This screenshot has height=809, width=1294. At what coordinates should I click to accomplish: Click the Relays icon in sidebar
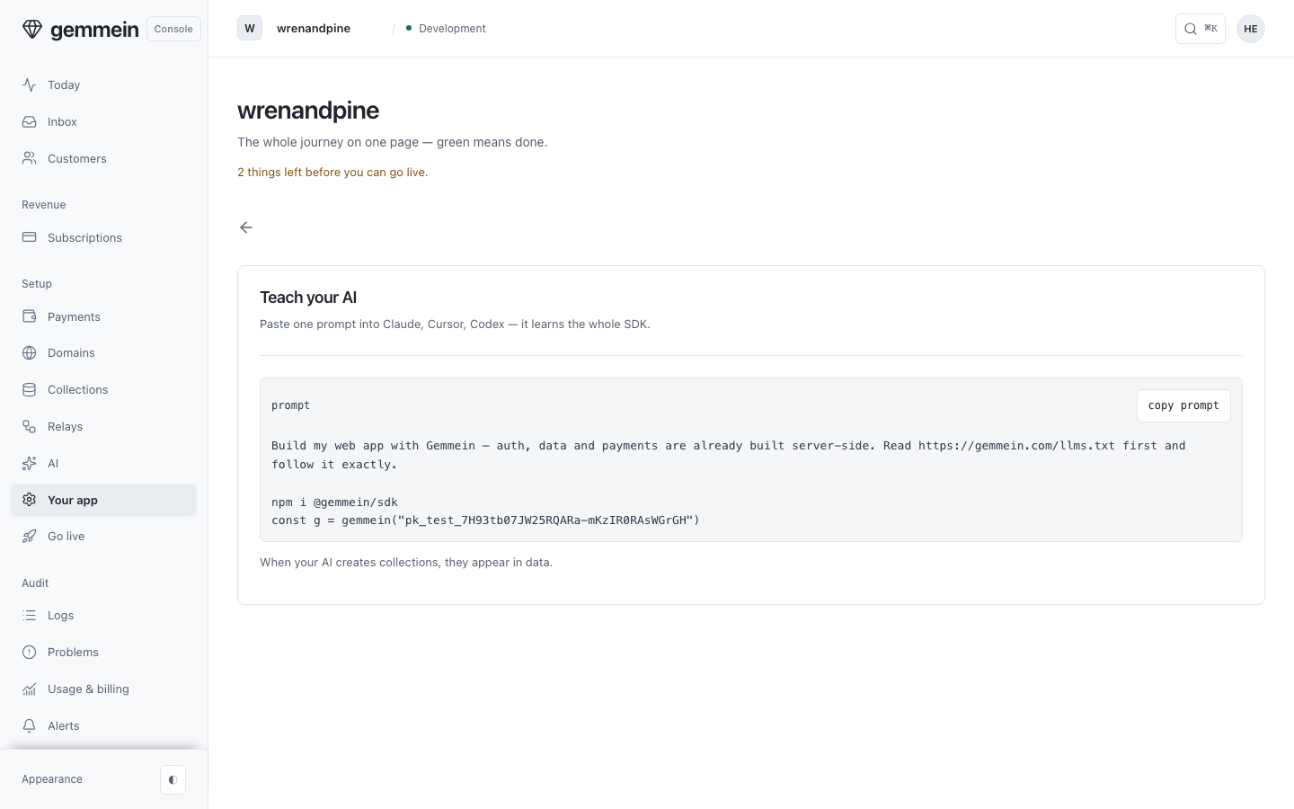coord(30,426)
